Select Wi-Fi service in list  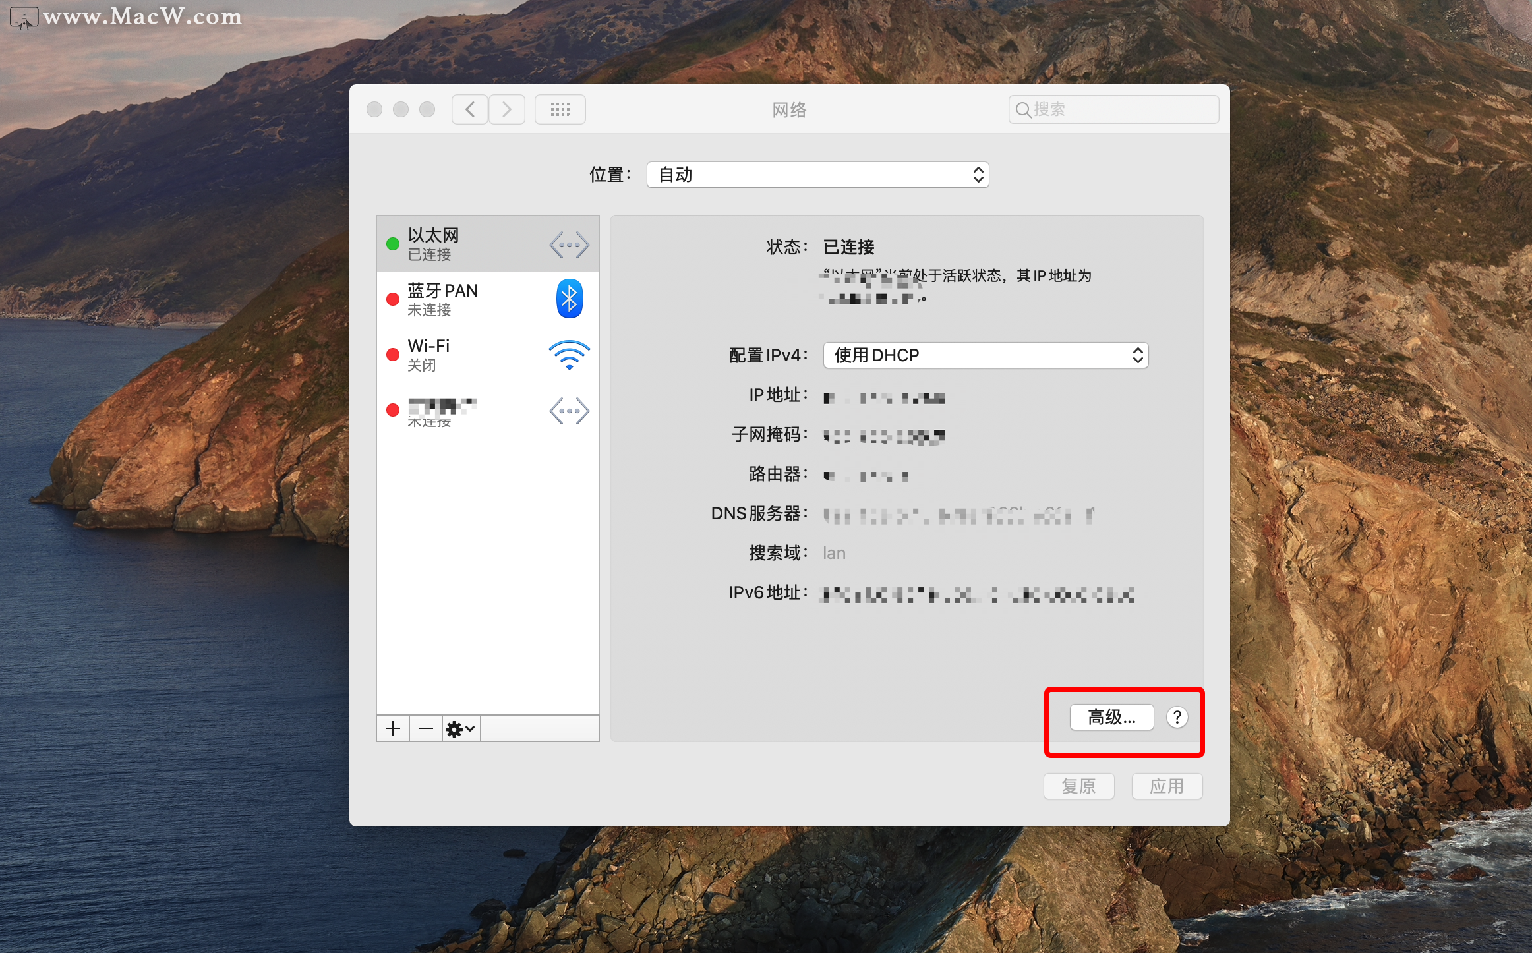coord(461,355)
